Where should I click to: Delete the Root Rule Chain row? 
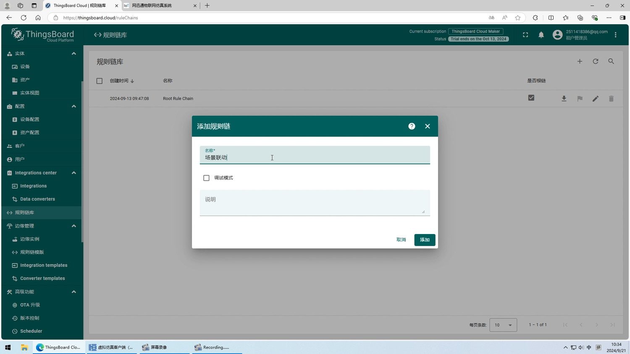pos(611,99)
